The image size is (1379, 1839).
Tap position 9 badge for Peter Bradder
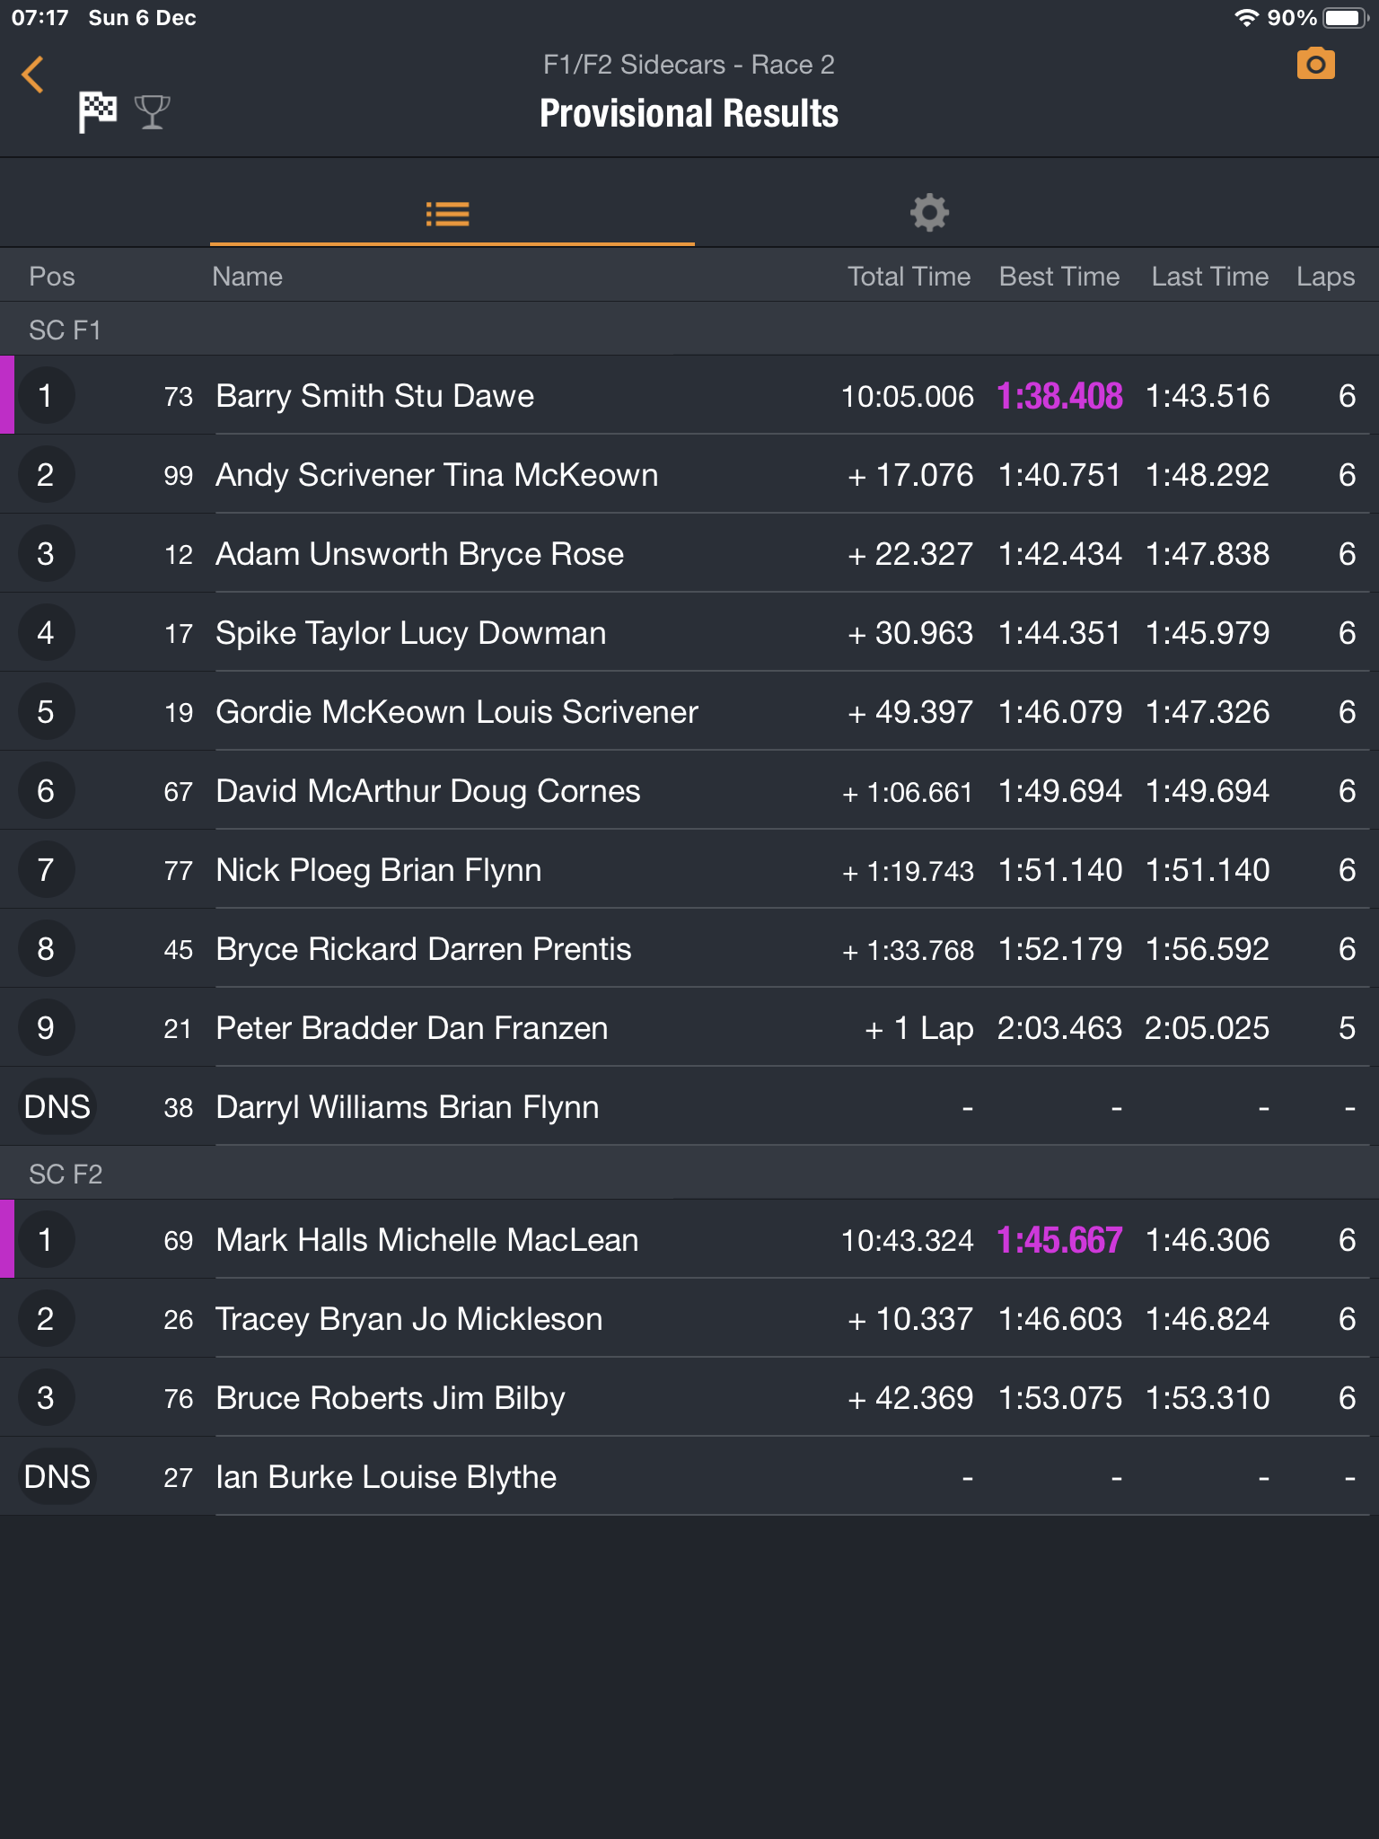tap(46, 1028)
